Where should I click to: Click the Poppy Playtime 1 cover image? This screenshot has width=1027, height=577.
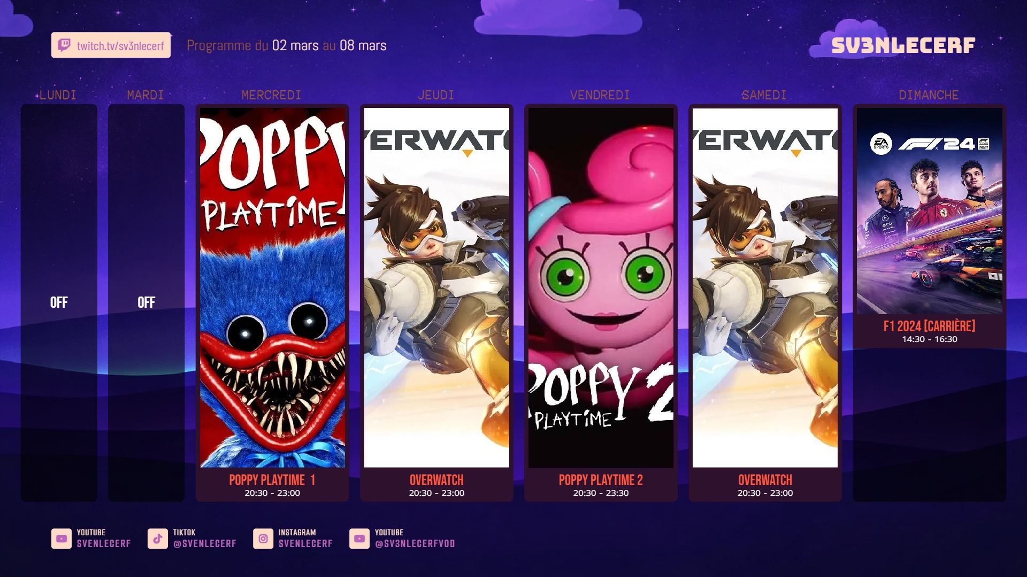(x=272, y=288)
